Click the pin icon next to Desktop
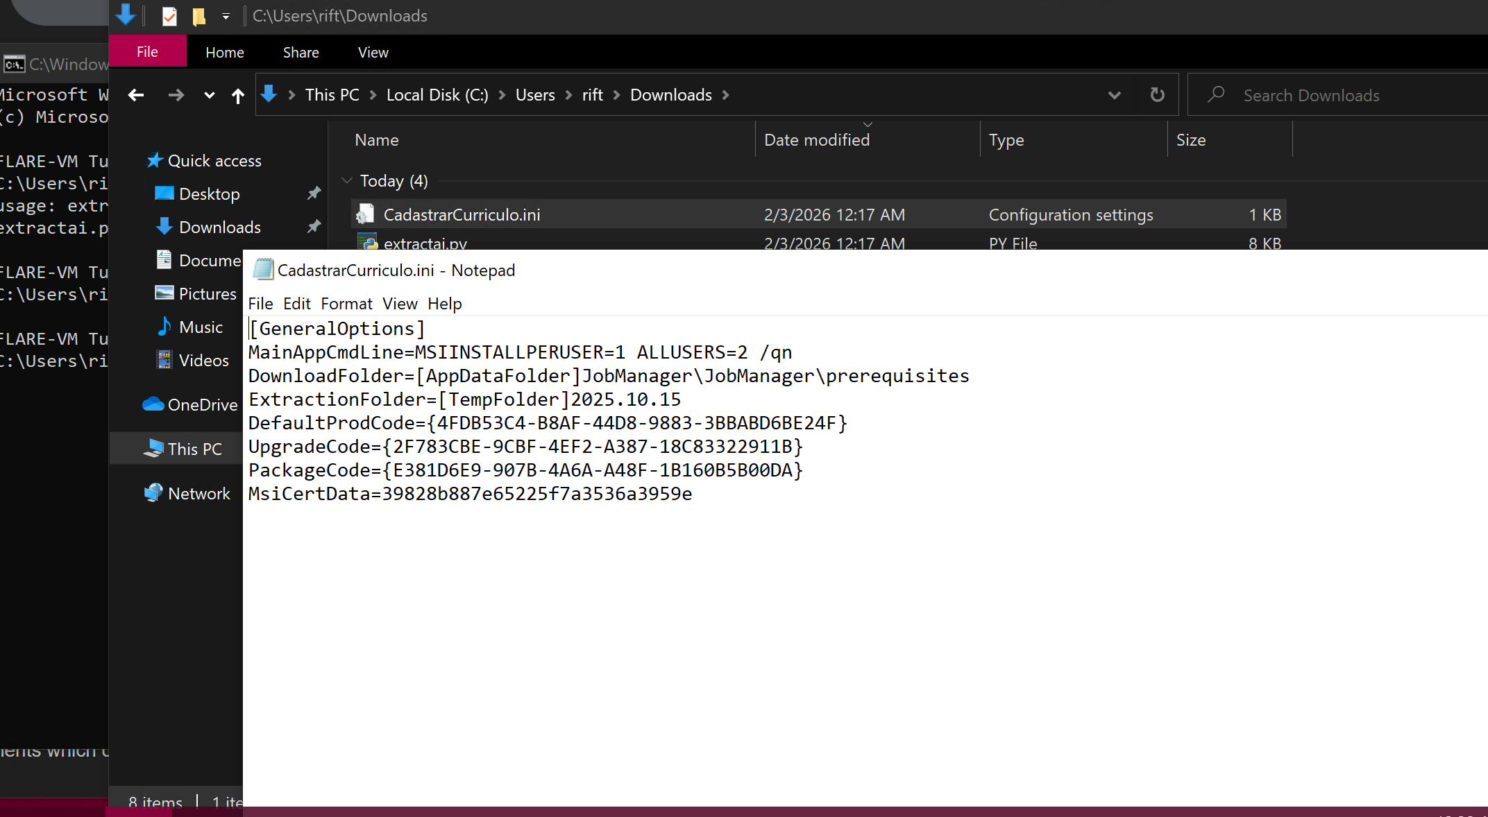 tap(314, 193)
